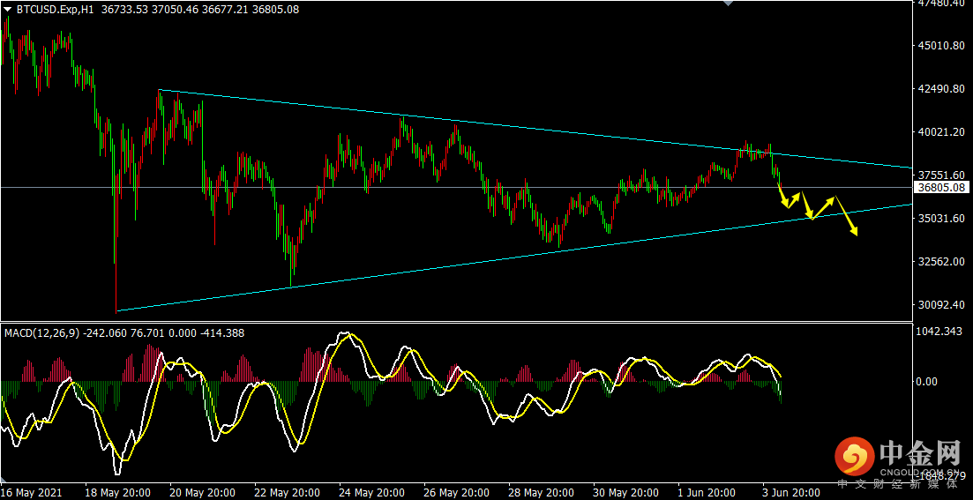Click the 26 May 20:00 time label
The width and height of the screenshot is (973, 500).
455,492
